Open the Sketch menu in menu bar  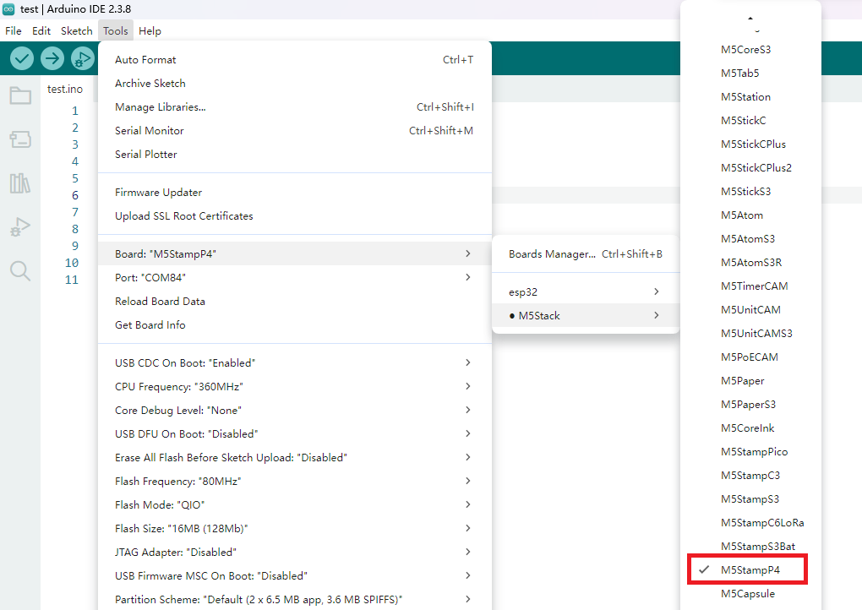pyautogui.click(x=76, y=31)
